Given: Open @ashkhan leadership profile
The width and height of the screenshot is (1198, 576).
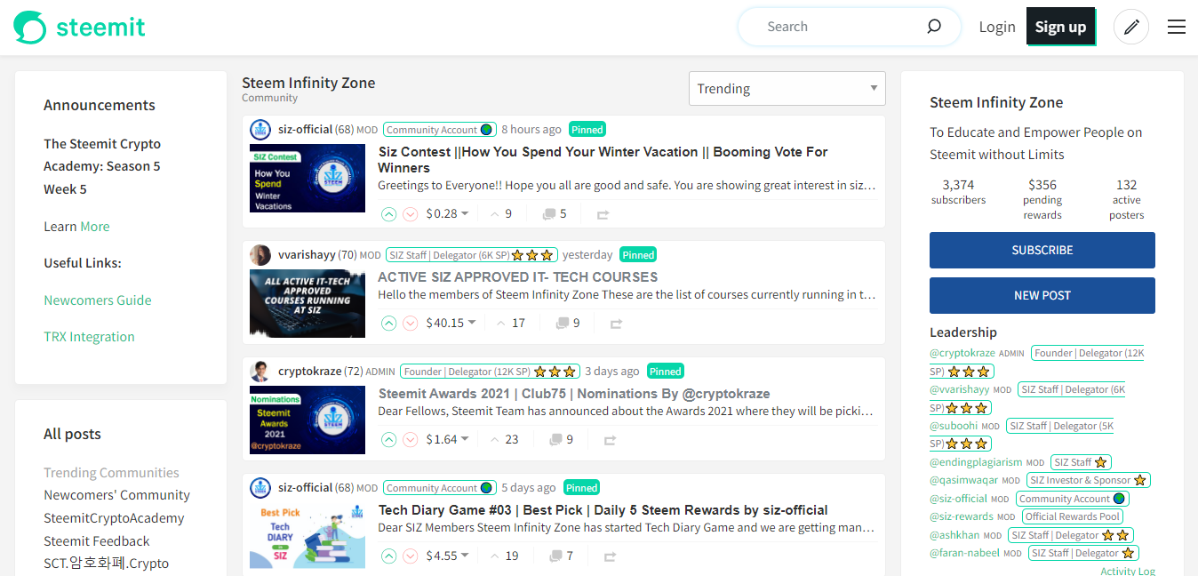Looking at the screenshot, I should click(x=954, y=535).
